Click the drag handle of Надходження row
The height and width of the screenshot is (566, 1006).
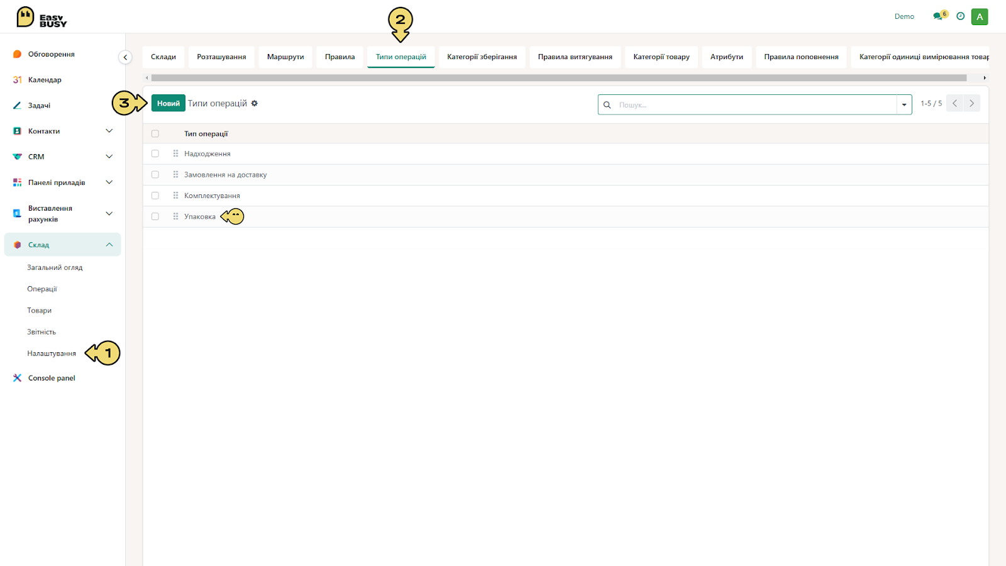(x=175, y=153)
